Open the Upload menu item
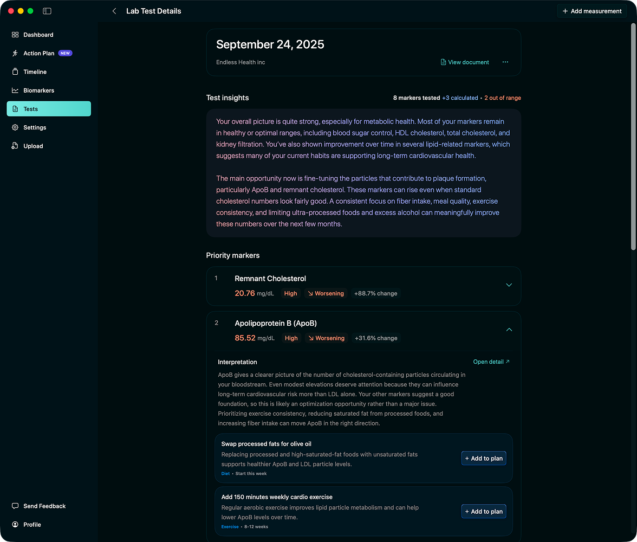637x542 pixels. pyautogui.click(x=49, y=146)
